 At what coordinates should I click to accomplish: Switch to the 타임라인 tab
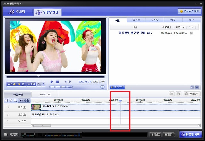18,95
